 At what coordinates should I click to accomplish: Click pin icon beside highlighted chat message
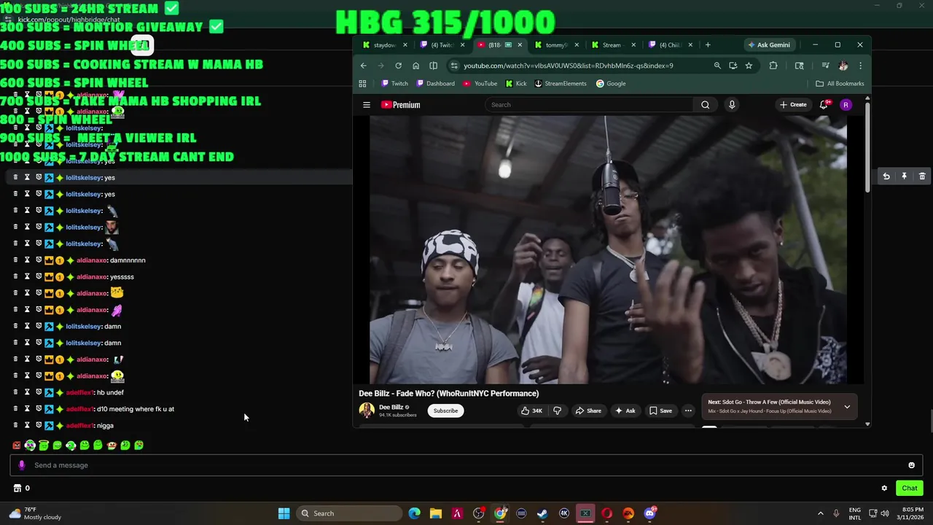click(x=904, y=176)
